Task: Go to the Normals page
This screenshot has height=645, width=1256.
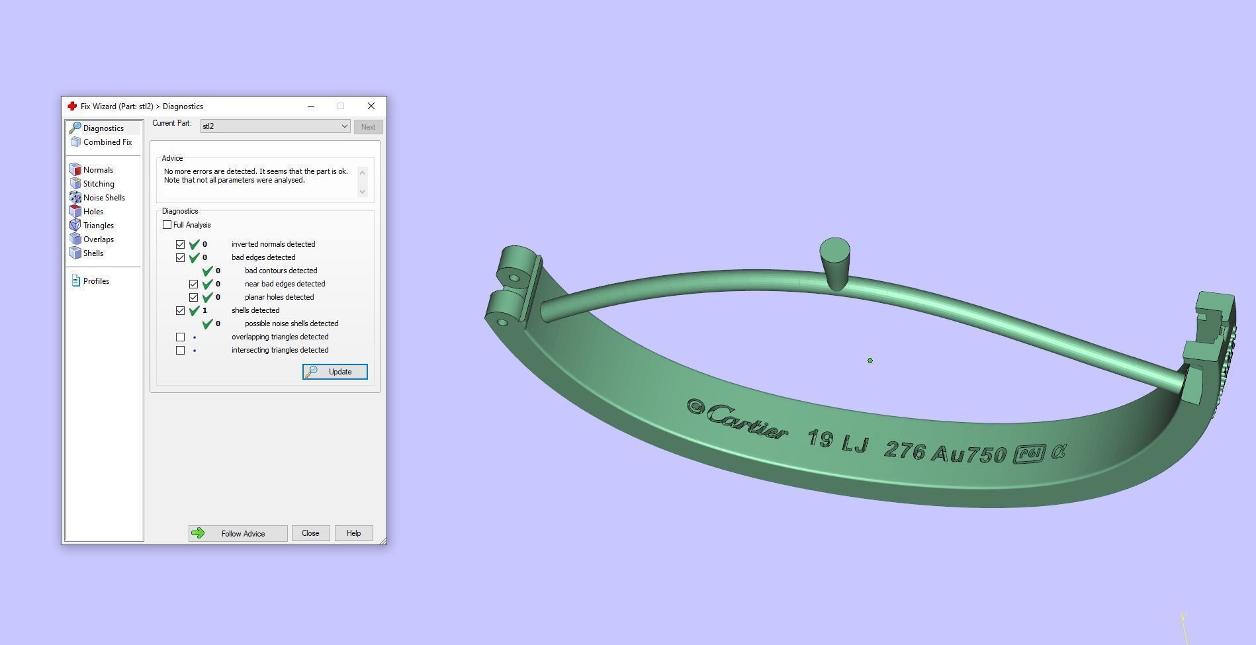Action: pos(98,170)
